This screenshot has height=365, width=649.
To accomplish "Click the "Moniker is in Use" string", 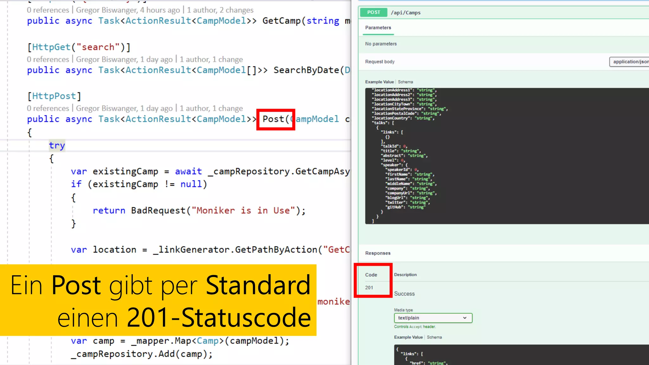I will point(243,211).
